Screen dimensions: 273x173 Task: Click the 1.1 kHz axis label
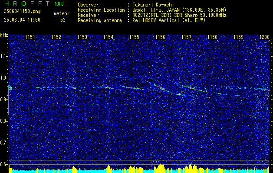point(3,56)
